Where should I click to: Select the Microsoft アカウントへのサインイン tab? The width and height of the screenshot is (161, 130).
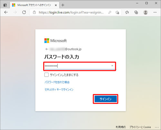coord(34,5)
